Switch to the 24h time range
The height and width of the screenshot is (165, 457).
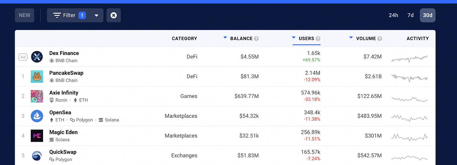(393, 15)
